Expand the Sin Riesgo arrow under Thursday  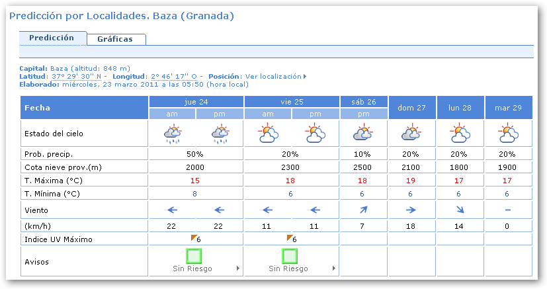237,269
